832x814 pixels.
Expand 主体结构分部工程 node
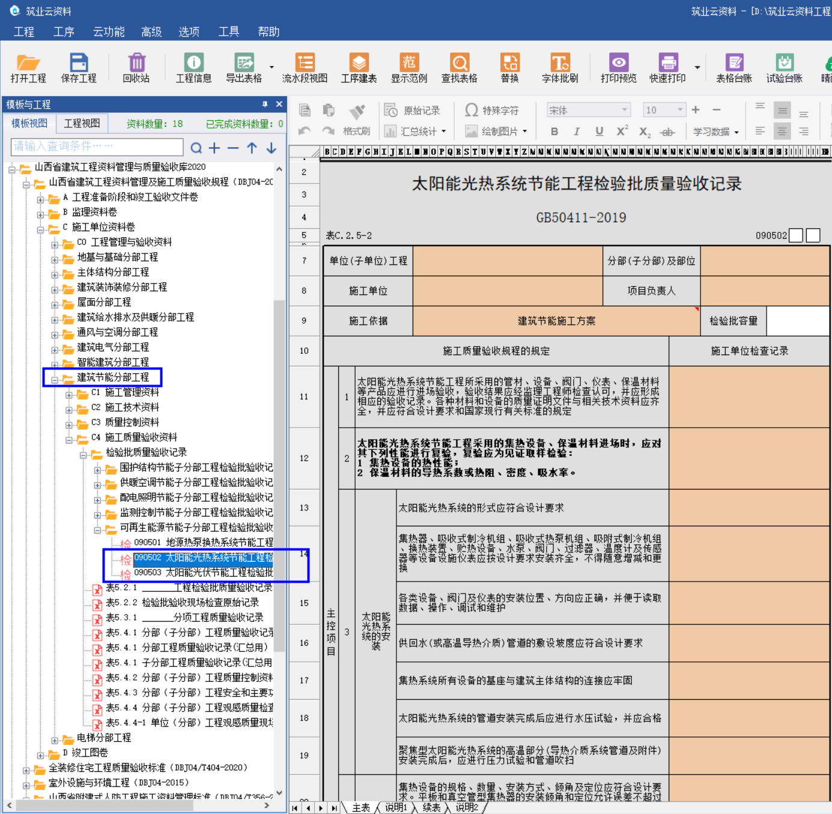pyautogui.click(x=54, y=275)
